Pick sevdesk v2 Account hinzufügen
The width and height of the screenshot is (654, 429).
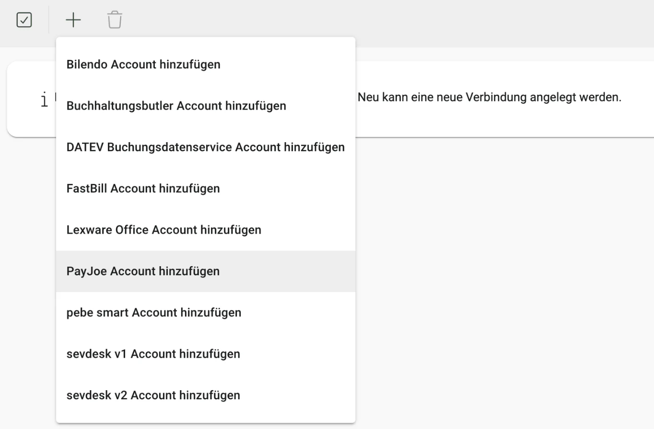[206, 395]
